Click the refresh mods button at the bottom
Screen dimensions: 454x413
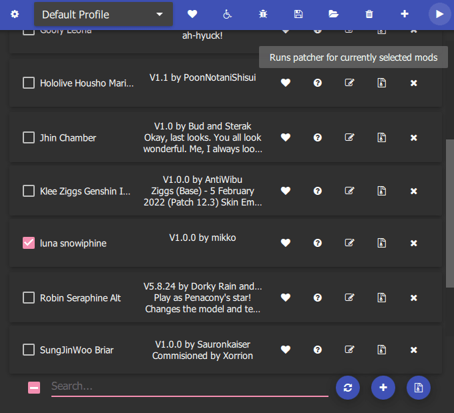click(x=348, y=388)
